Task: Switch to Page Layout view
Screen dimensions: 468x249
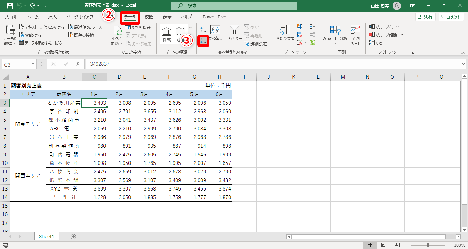Action: [384, 245]
